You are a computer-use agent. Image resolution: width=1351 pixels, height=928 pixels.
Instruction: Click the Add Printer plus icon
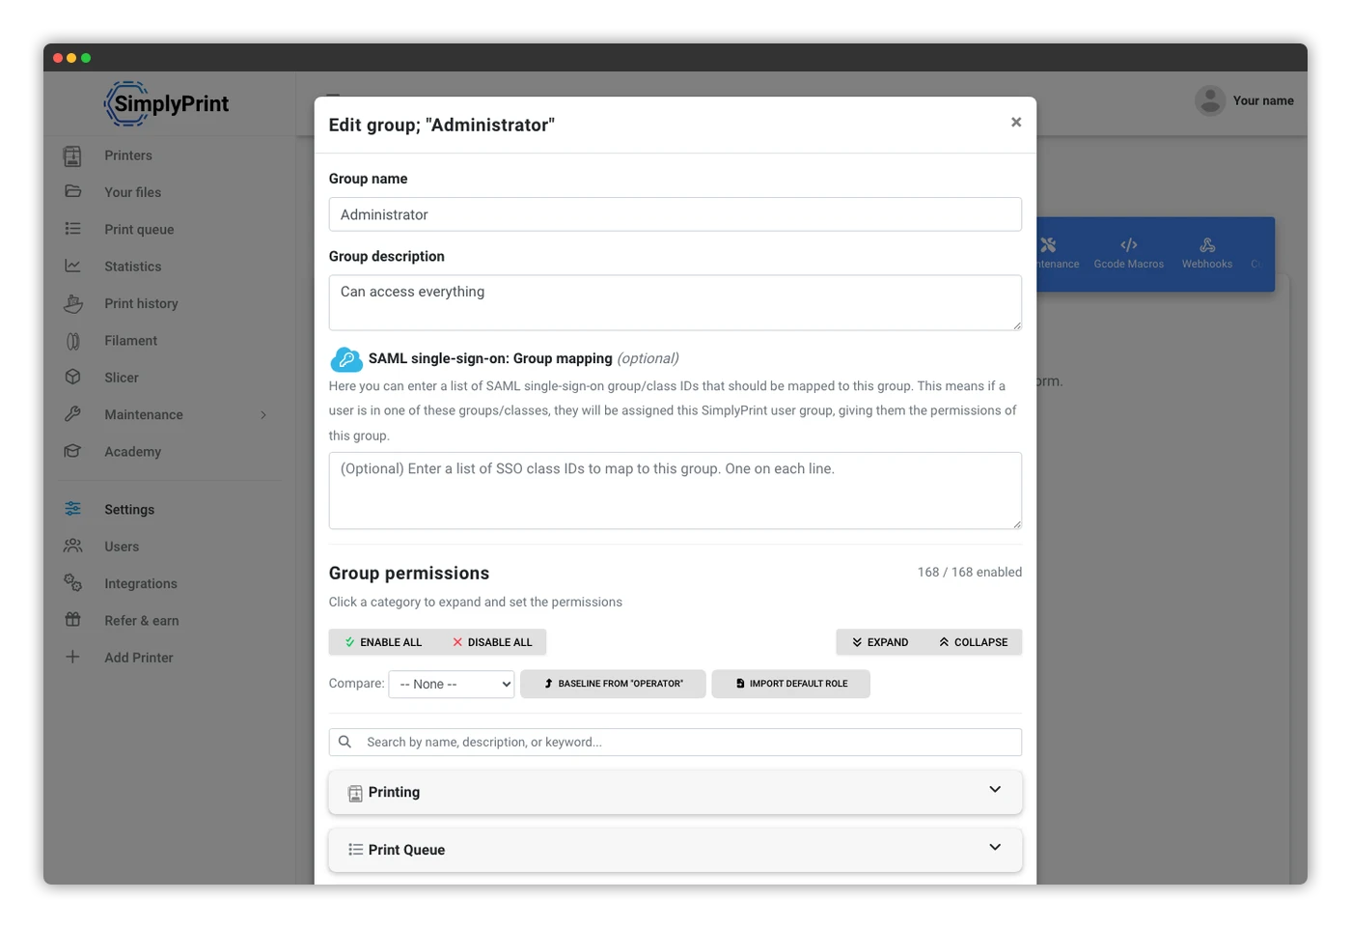click(72, 657)
